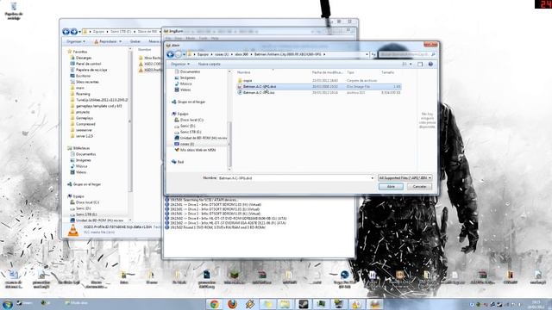Click the Cancelar button
The image size is (552, 310).
point(419,187)
